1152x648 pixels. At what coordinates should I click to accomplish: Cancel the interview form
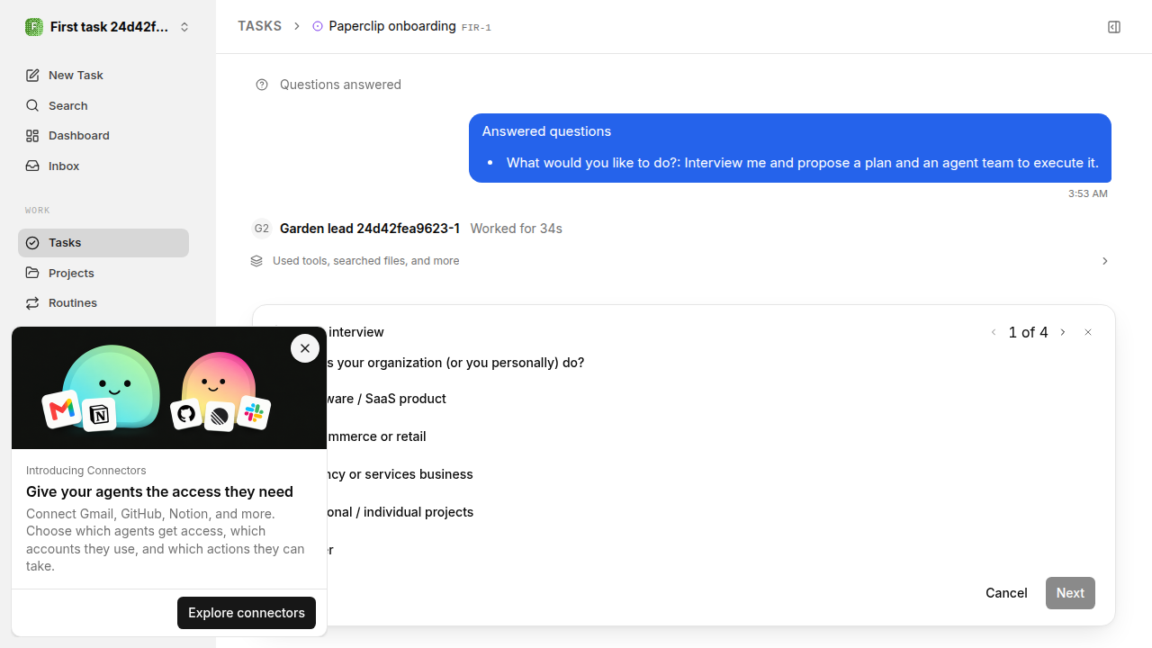[x=1006, y=593]
